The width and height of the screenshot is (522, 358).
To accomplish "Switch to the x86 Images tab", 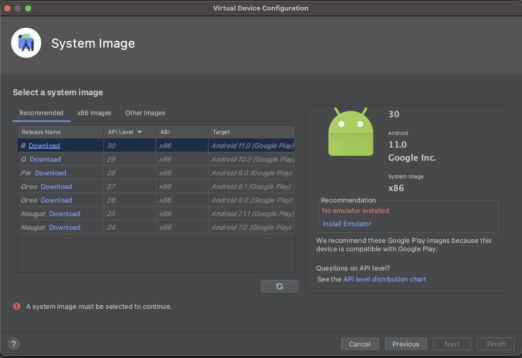I will (94, 113).
